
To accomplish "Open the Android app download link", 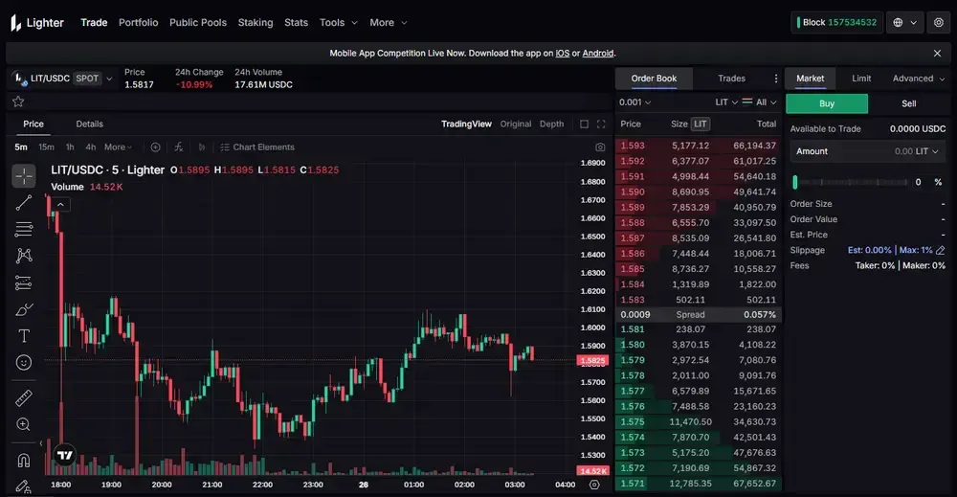I will coord(597,53).
